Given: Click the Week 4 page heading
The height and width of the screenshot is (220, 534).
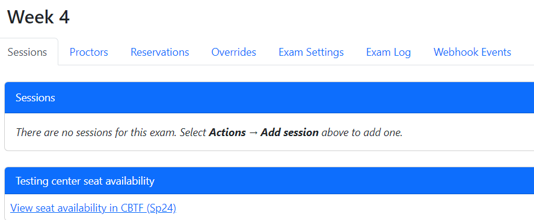Looking at the screenshot, I should 38,17.
